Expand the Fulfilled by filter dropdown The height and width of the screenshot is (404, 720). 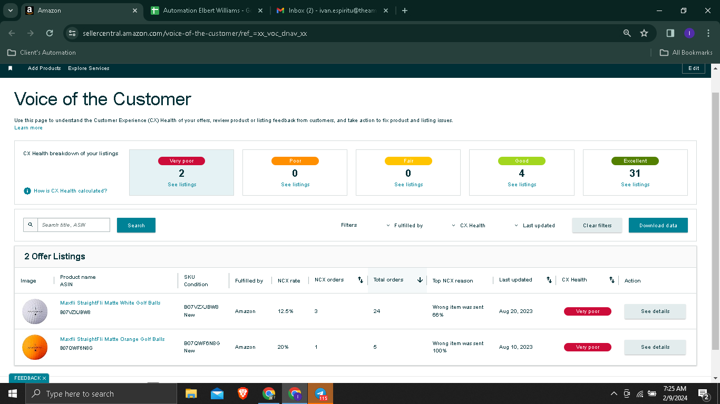[x=405, y=226]
